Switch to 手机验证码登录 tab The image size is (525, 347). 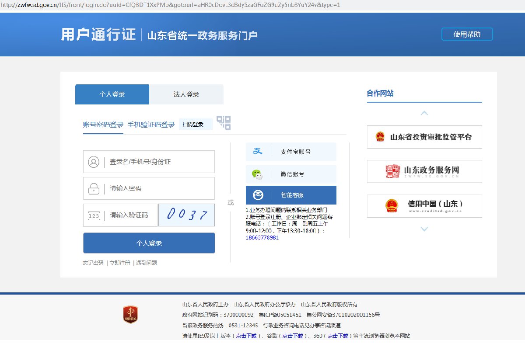[151, 125]
